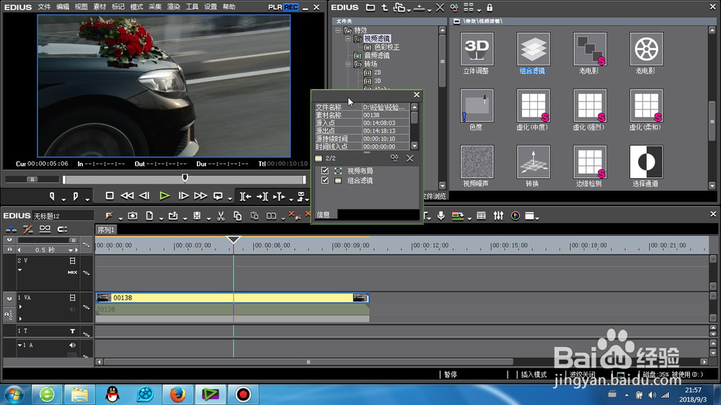Toggle the group/link mode icon on the timeline
The height and width of the screenshot is (405, 721).
point(45,229)
